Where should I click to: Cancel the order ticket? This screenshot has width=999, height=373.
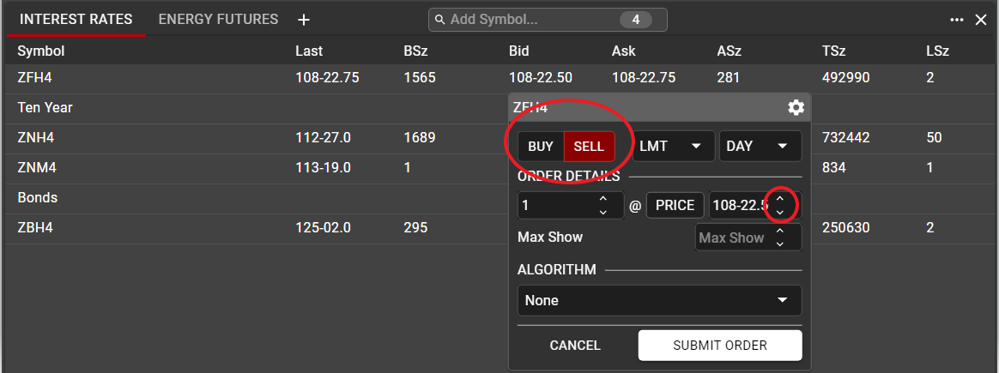click(x=575, y=346)
